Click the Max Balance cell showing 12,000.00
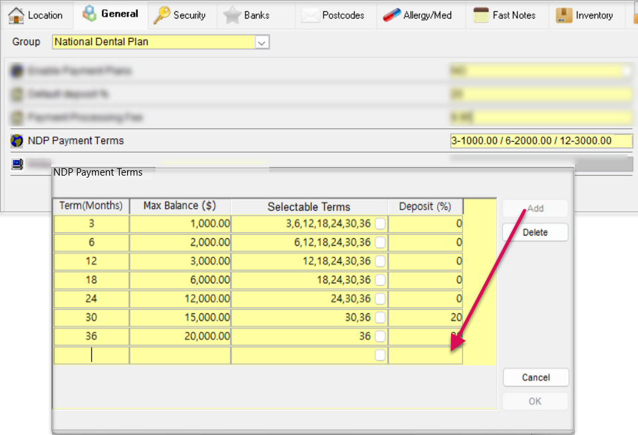This screenshot has width=638, height=435. (x=180, y=299)
